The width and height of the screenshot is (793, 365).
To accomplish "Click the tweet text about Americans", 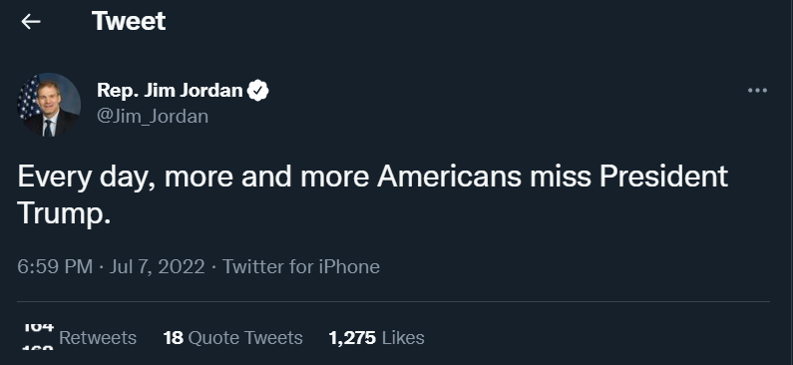I will point(372,195).
